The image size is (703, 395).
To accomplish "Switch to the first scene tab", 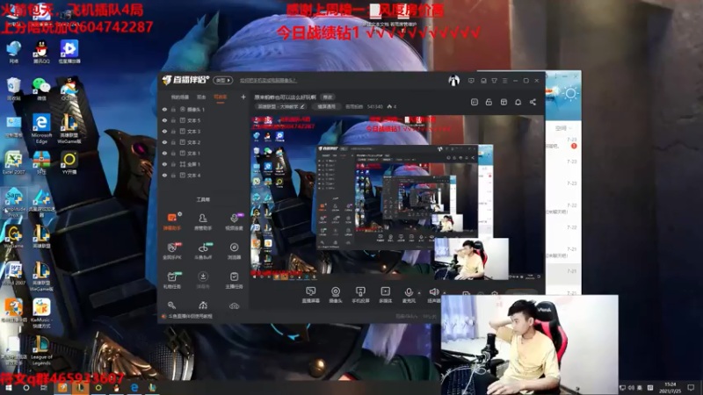I will pos(180,97).
